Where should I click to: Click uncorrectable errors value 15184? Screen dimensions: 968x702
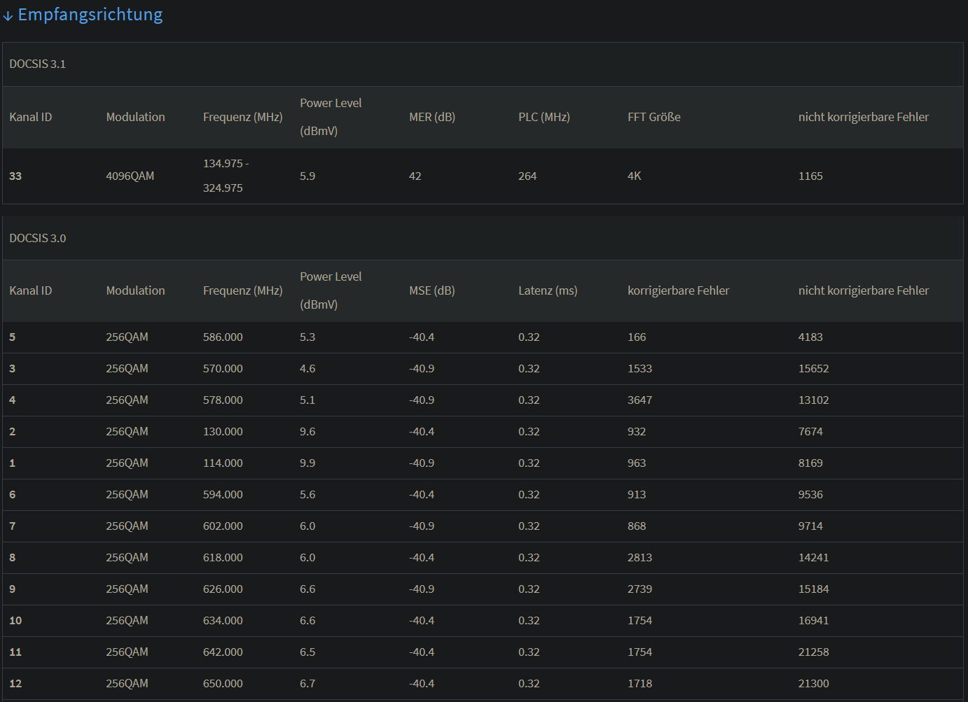pyautogui.click(x=814, y=589)
